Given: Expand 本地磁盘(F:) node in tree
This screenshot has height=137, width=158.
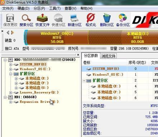Looking at the screenshot, I should point(16,83).
